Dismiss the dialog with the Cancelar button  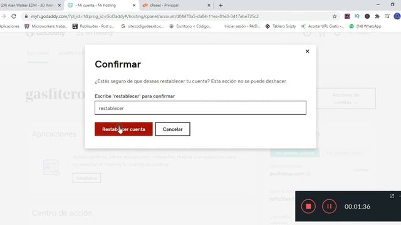pos(173,129)
